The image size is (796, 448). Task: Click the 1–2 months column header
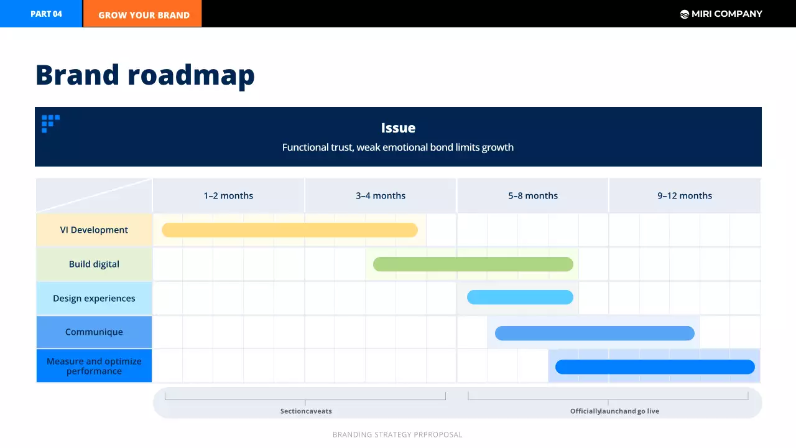point(228,196)
